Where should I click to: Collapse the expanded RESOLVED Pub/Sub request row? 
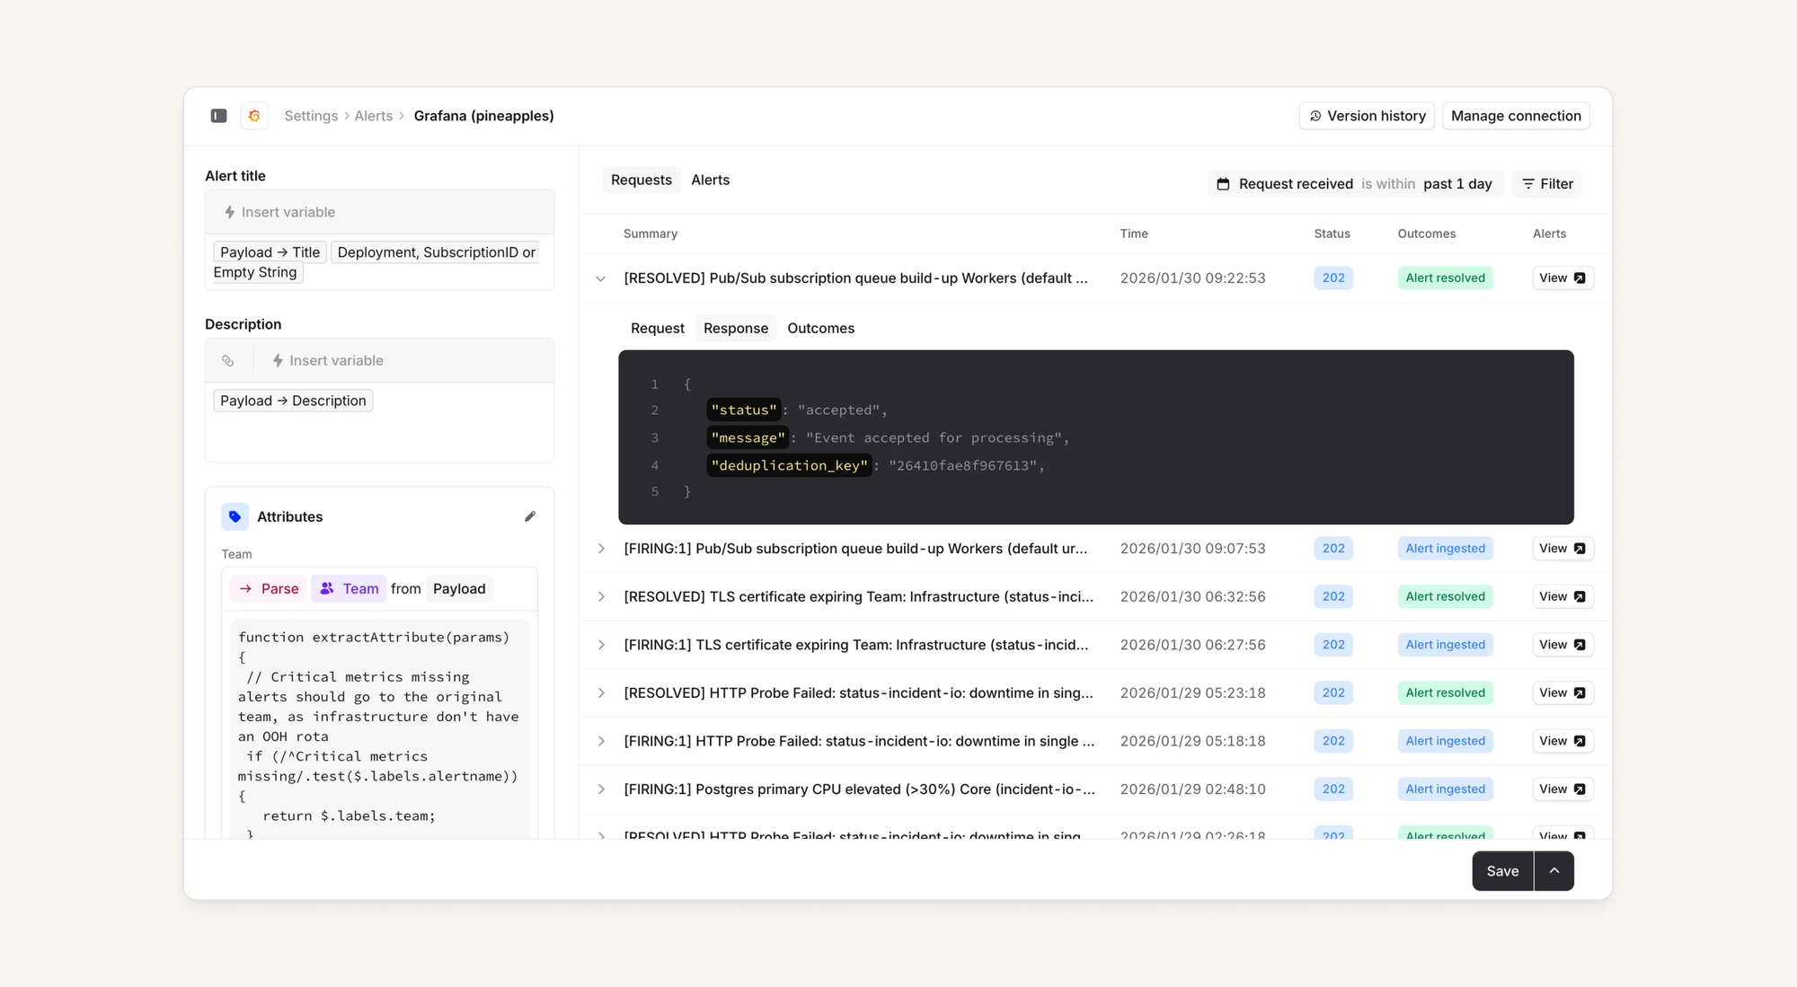click(x=601, y=278)
